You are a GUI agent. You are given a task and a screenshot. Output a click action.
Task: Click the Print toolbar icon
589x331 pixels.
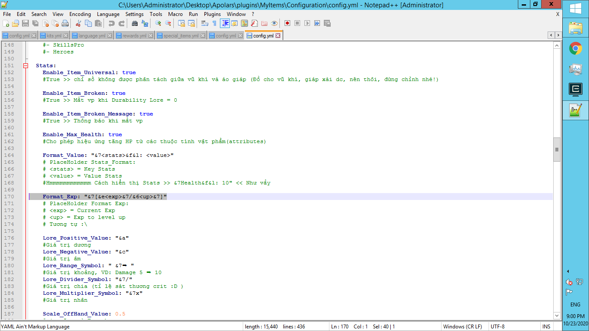pos(65,23)
